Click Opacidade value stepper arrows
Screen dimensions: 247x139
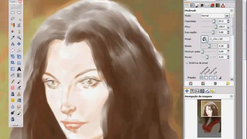coord(228,21)
